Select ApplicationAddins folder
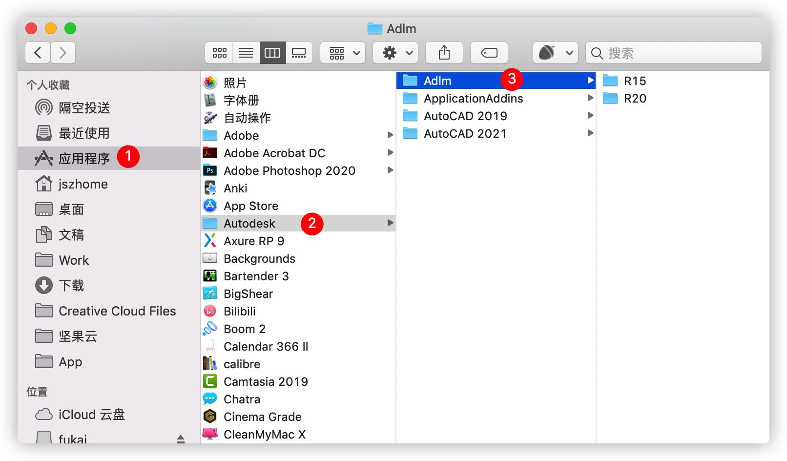Screen dimensions: 787x461 click(x=496, y=98)
